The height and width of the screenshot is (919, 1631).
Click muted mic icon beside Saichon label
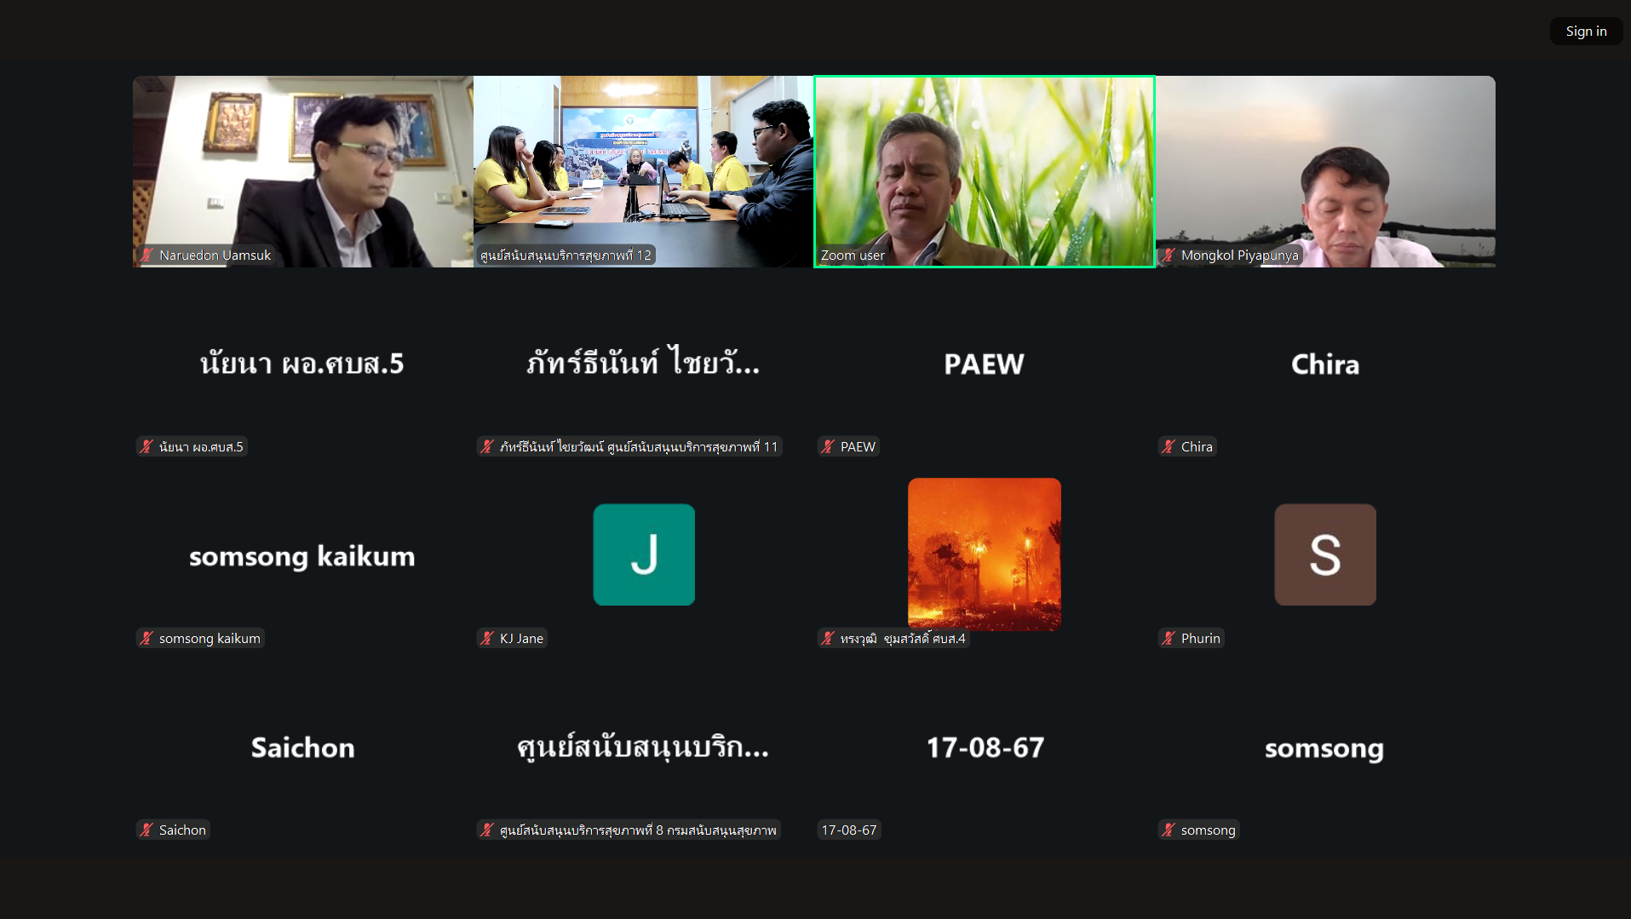[x=146, y=830]
